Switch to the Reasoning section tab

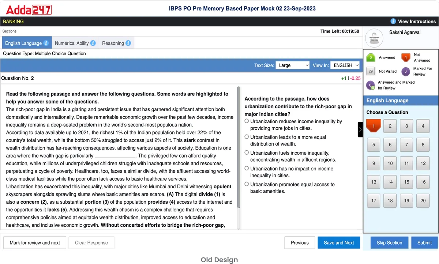[x=116, y=43]
